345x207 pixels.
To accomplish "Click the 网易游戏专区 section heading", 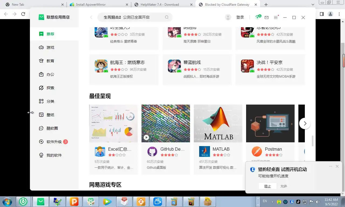I will pyautogui.click(x=105, y=185).
